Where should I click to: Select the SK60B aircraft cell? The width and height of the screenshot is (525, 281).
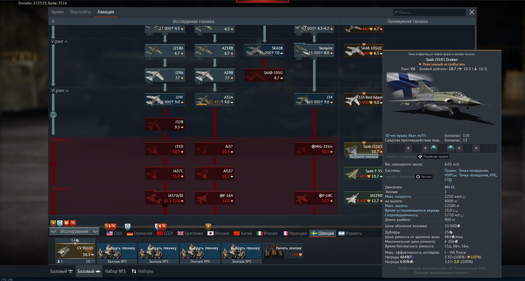point(264,51)
